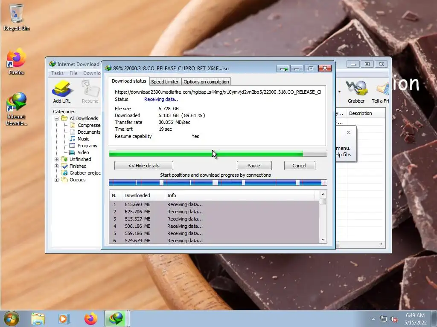Click the connections list scroll up arrow
This screenshot has width=437, height=327.
point(323,194)
